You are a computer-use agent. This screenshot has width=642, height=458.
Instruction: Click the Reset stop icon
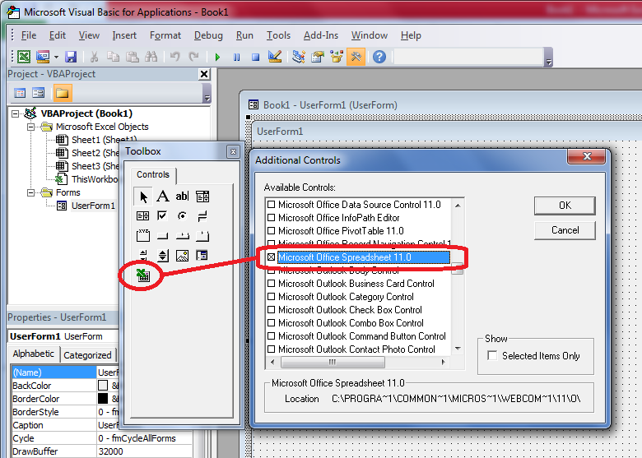[255, 57]
